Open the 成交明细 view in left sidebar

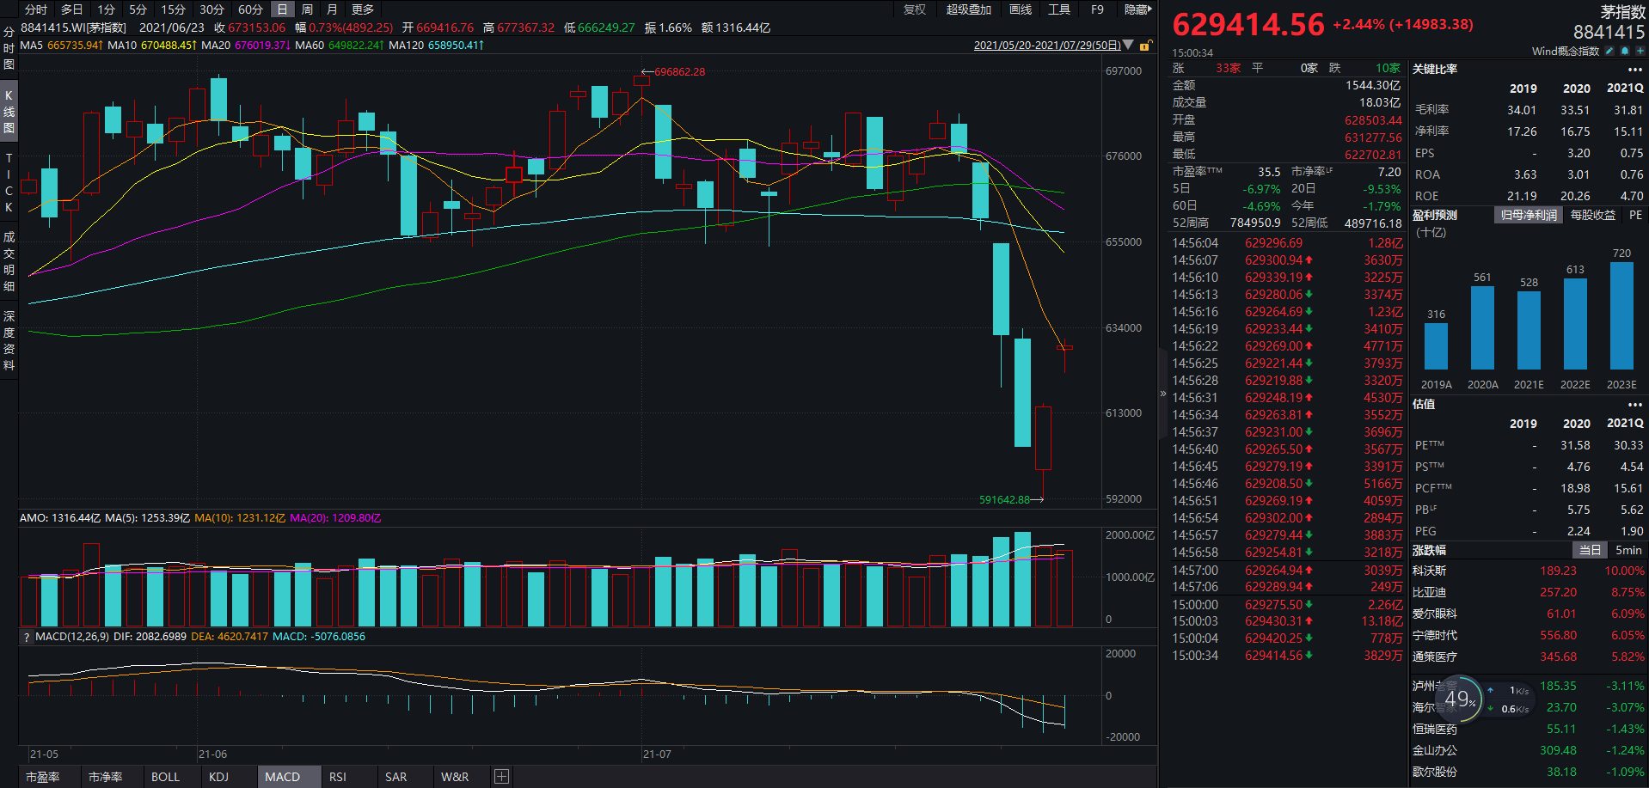click(x=9, y=261)
